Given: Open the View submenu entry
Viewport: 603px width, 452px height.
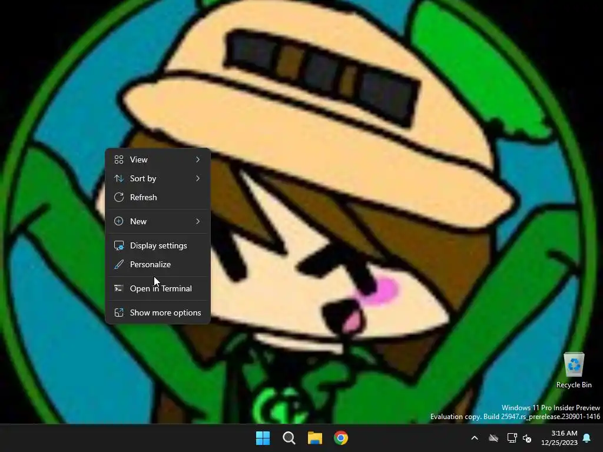Looking at the screenshot, I should (158, 159).
